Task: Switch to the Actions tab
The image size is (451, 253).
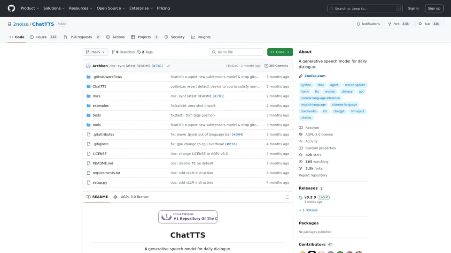Action: tap(116, 37)
